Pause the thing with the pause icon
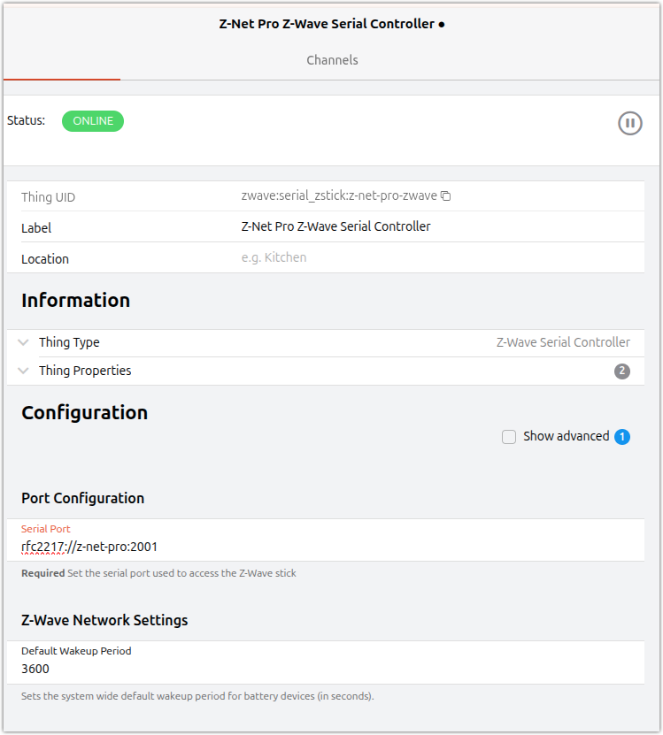The width and height of the screenshot is (663, 735). click(x=629, y=123)
